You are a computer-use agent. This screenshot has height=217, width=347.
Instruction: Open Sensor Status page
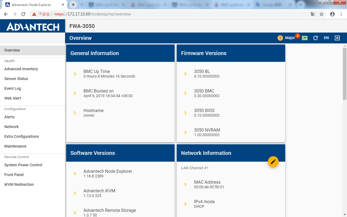coord(33,79)
